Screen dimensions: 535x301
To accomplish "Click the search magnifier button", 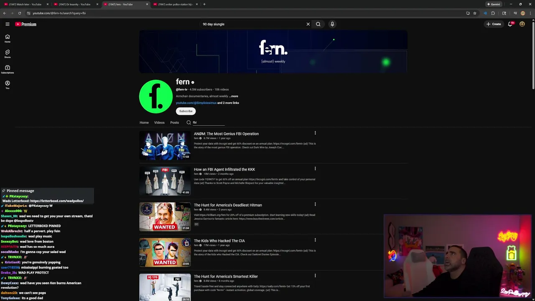I will pyautogui.click(x=318, y=24).
